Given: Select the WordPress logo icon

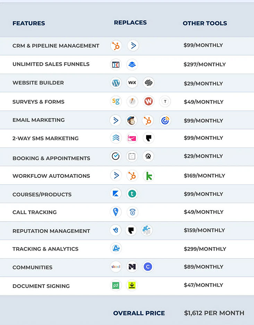Looking at the screenshot, I should [x=116, y=83].
